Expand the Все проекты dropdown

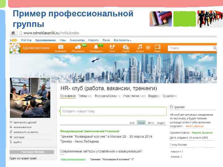tap(122, 40)
